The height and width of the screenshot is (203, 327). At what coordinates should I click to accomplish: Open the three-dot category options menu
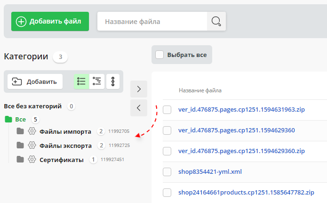tap(112, 81)
